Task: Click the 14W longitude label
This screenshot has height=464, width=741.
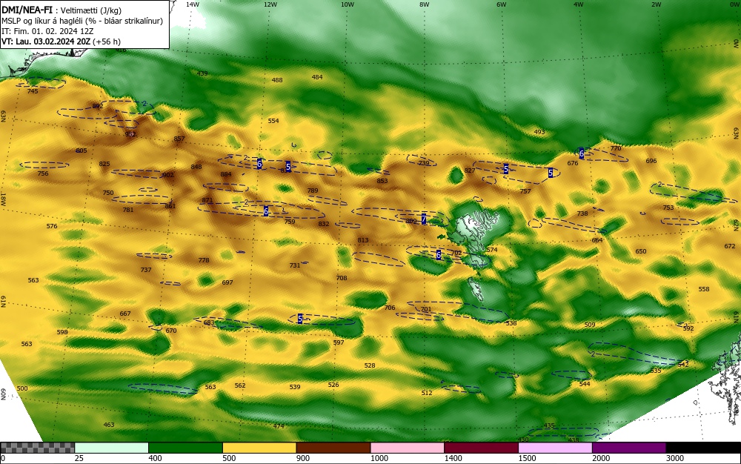Action: click(193, 4)
